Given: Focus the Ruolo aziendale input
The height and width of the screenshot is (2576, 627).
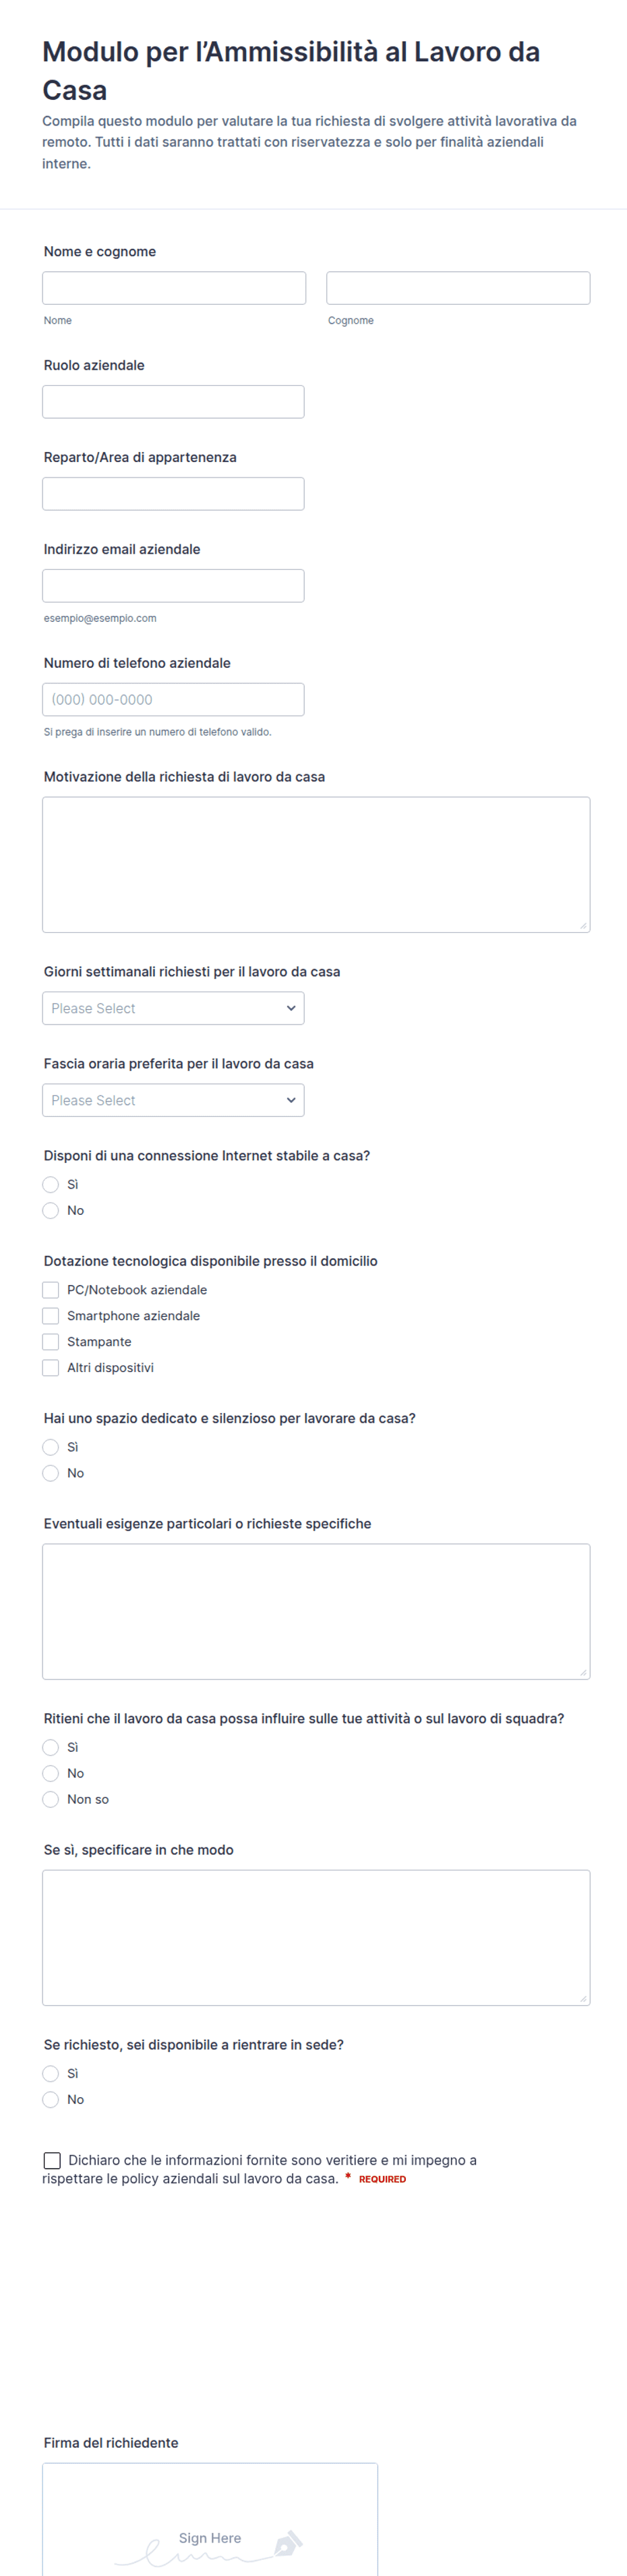Looking at the screenshot, I should click(173, 402).
